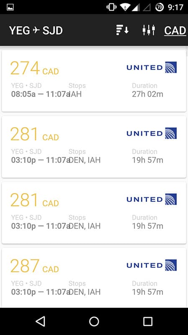The width and height of the screenshot is (188, 335).
Task: Open the sort results icon
Action: (122, 30)
